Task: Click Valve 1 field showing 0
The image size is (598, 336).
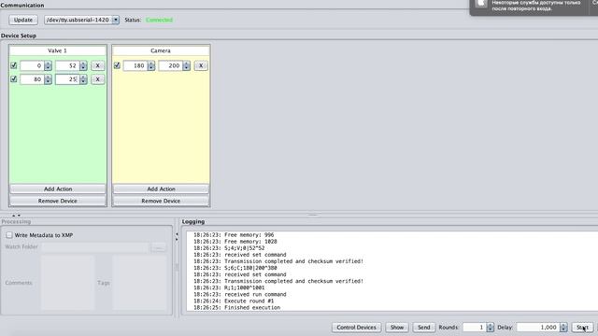Action: [x=32, y=65]
